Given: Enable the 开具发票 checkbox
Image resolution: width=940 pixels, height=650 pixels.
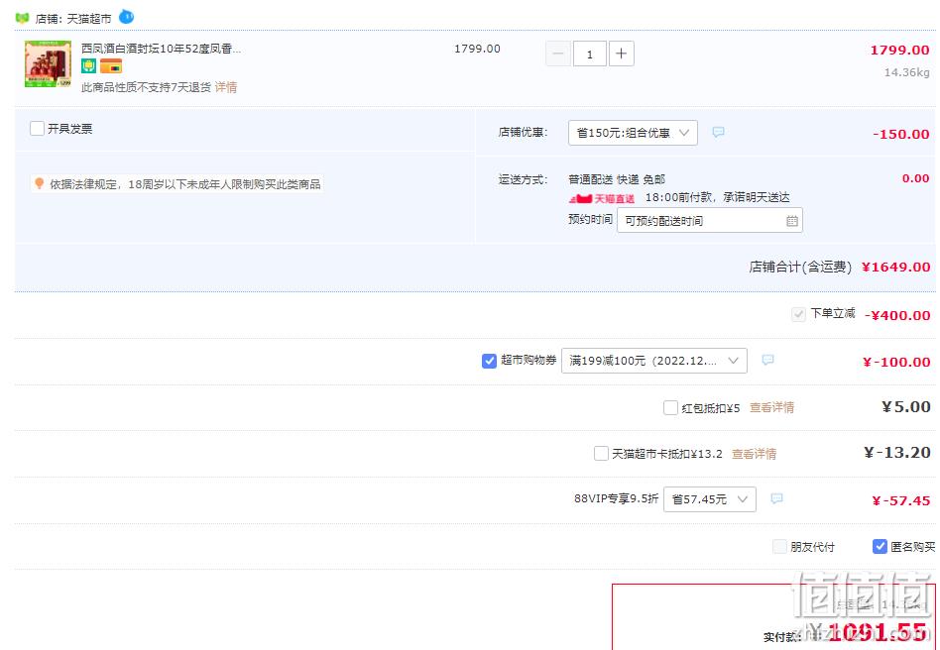Looking at the screenshot, I should [37, 128].
